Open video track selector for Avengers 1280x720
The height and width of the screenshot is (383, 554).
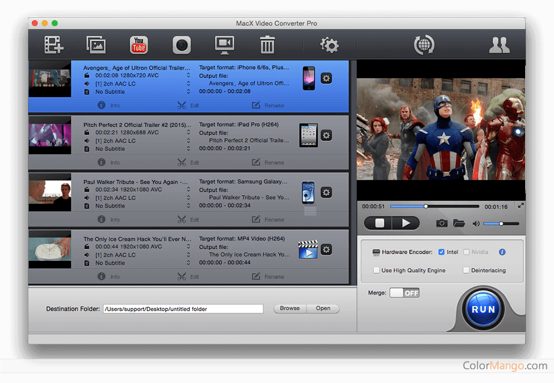point(188,75)
